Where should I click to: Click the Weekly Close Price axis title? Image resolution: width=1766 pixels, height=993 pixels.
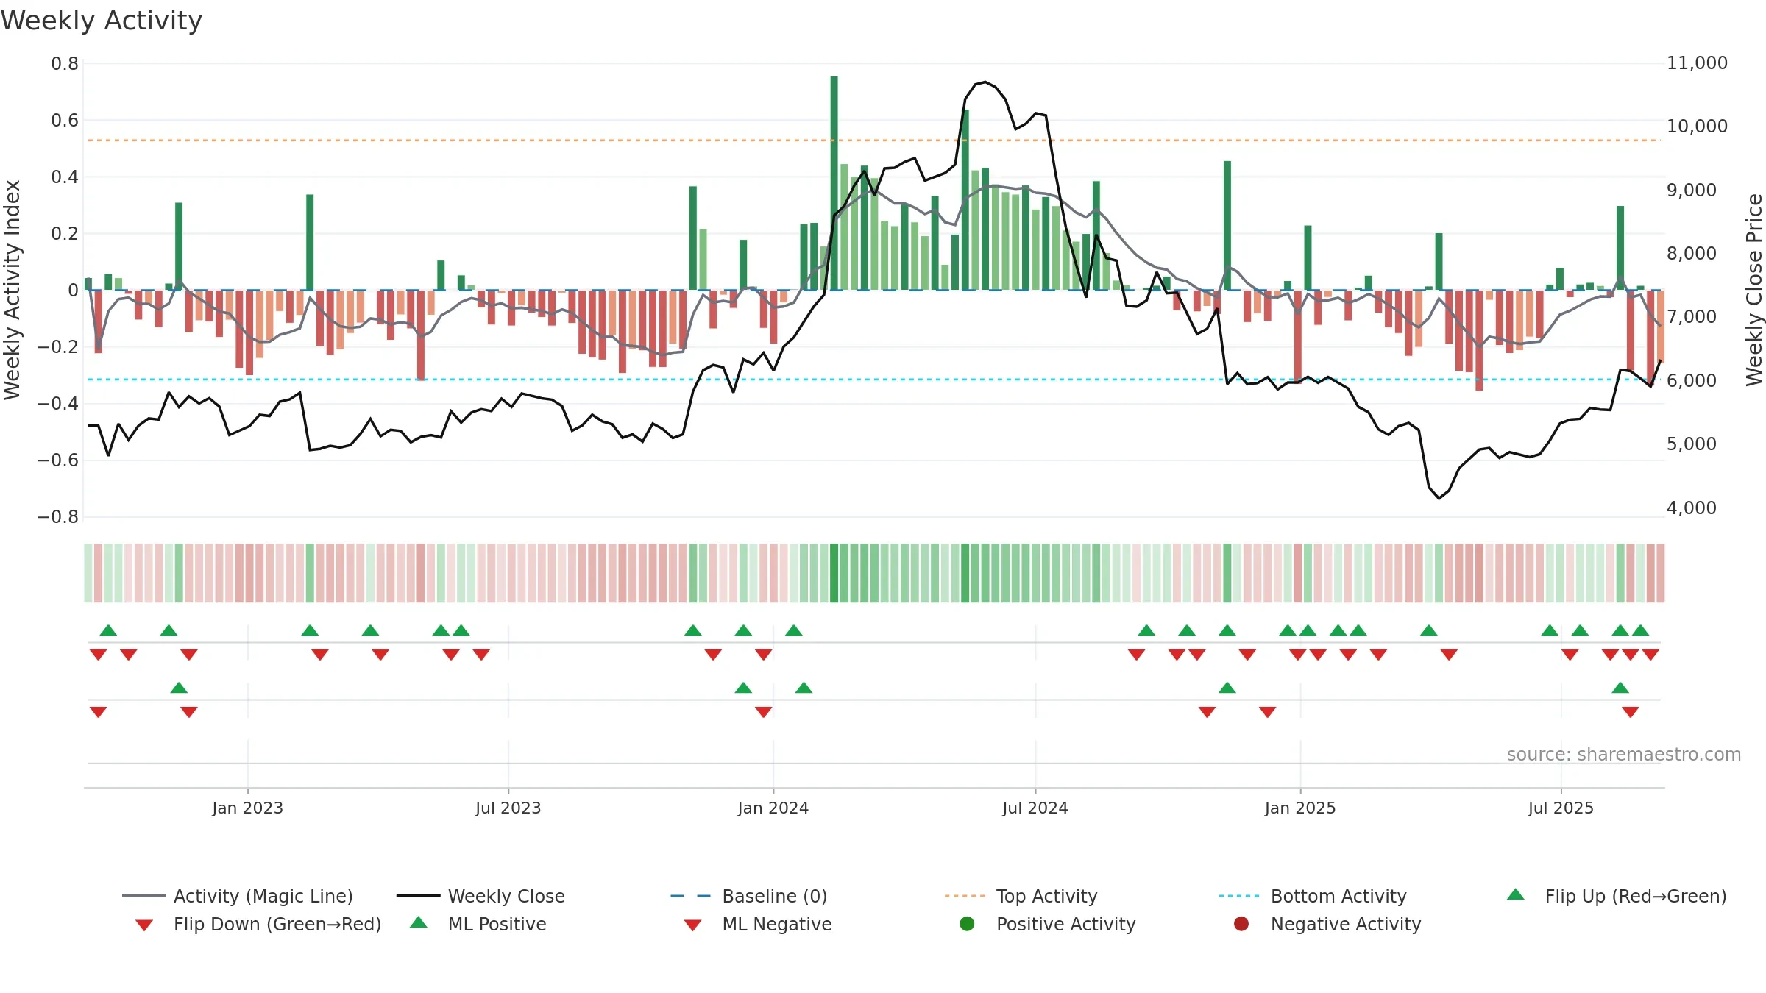(1754, 290)
